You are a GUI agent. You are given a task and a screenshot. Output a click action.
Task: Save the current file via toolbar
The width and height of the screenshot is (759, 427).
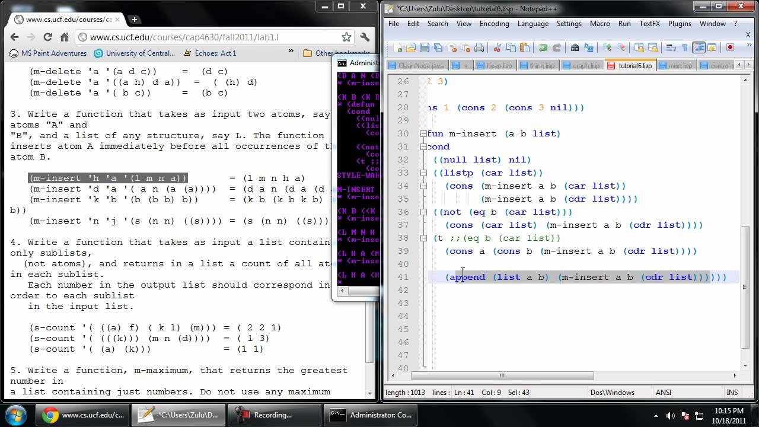coord(425,47)
